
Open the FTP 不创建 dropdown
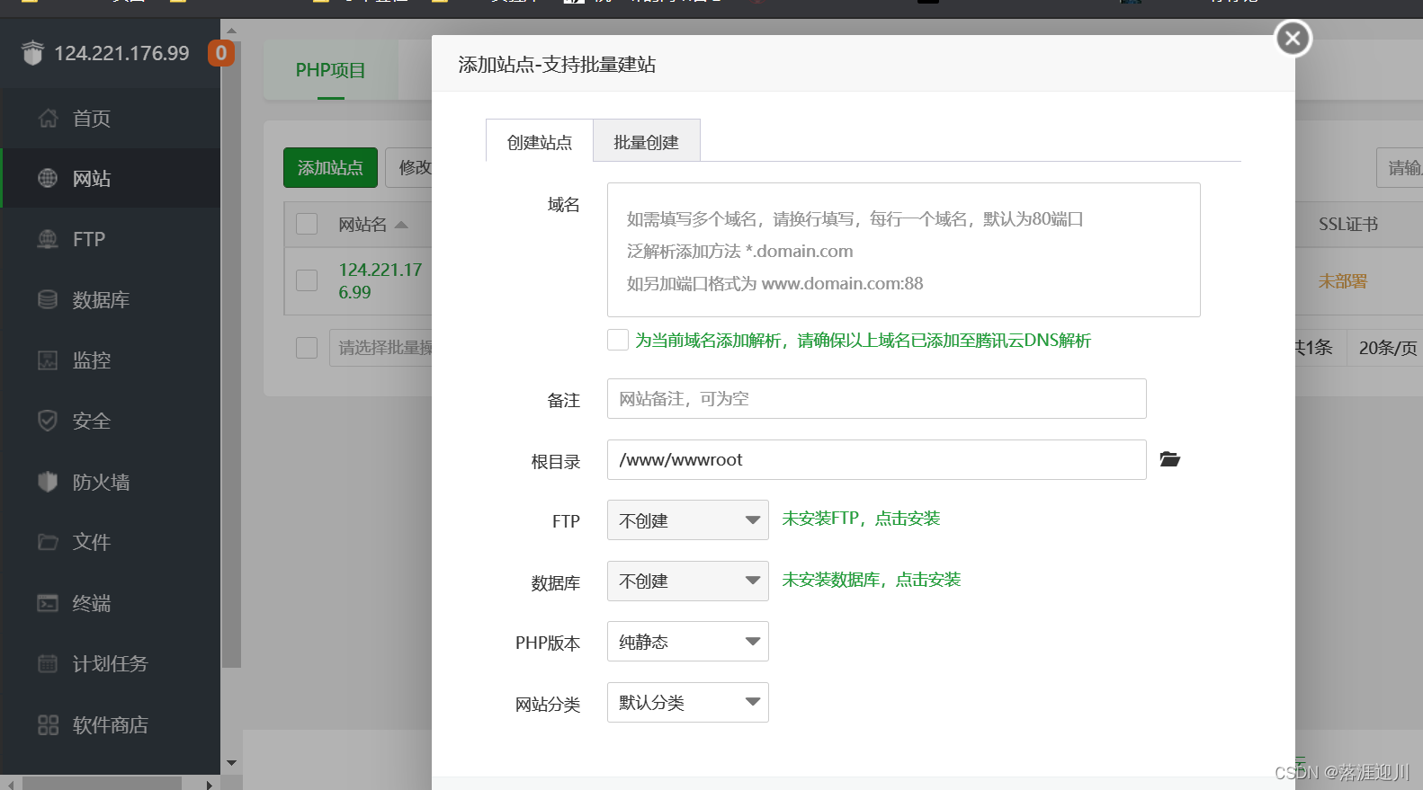688,519
